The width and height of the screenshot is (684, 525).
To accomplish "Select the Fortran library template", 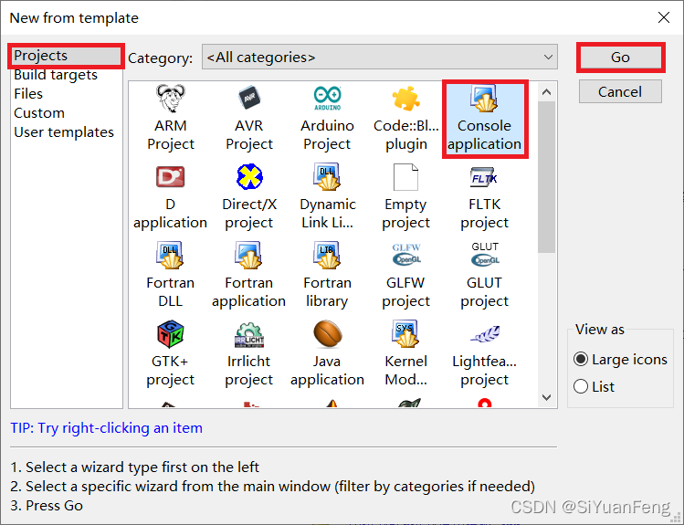I will (x=327, y=276).
